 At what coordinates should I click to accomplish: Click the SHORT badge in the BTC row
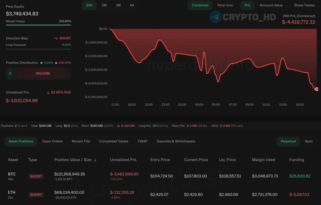(x=36, y=176)
